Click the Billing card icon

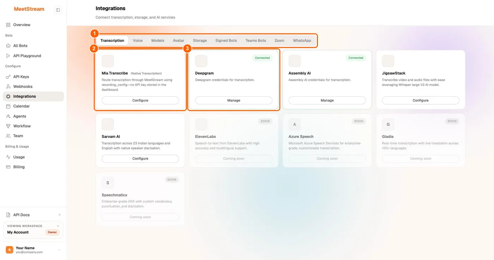[x=8, y=167]
